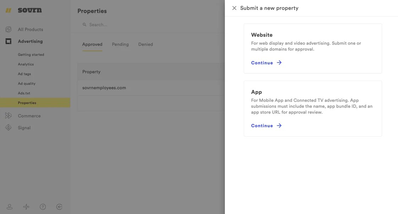398x214 pixels.
Task: Continue submitting an App property
Action: (x=262, y=125)
